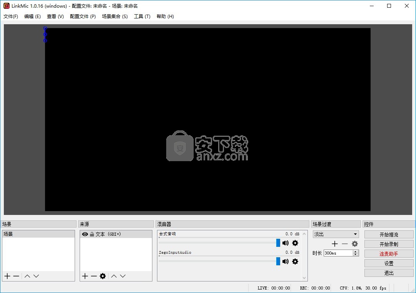Click the LIVE: 00:00:00 status text
Viewport: 416px width, 293px height.
pyautogui.click(x=274, y=288)
